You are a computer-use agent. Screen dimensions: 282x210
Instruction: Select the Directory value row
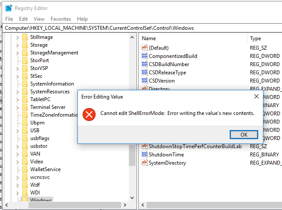click(159, 88)
